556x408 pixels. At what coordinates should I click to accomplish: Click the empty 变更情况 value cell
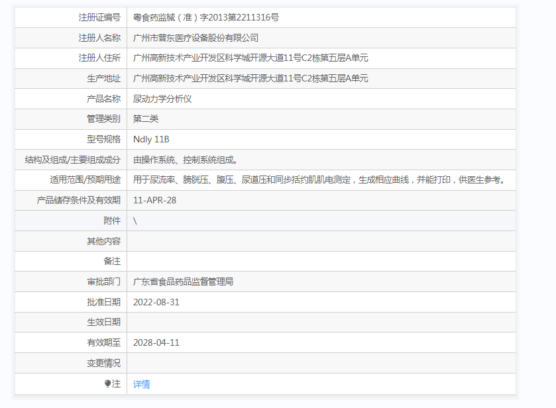point(321,363)
